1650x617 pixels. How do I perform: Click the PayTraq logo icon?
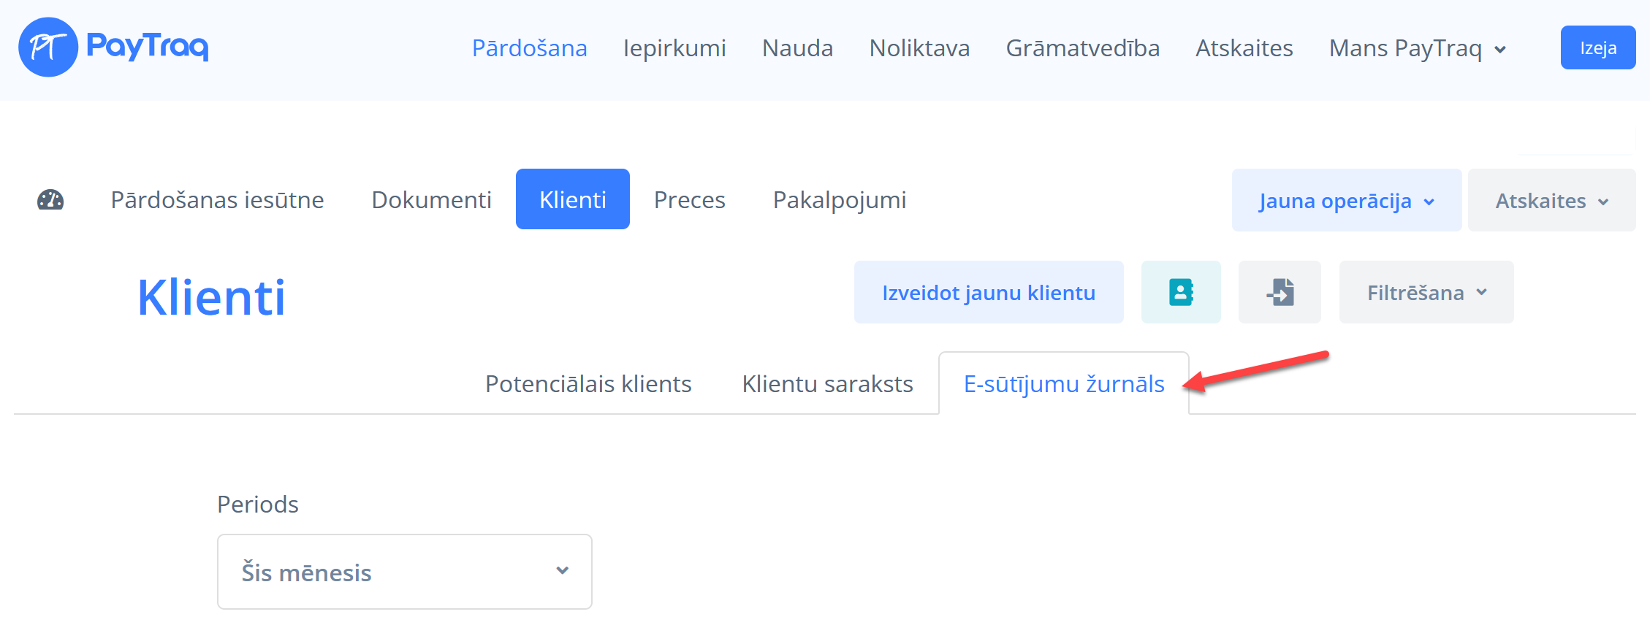point(48,47)
